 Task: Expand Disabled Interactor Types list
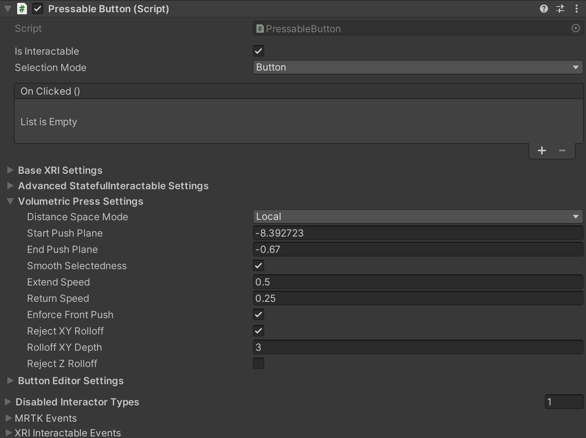8,402
